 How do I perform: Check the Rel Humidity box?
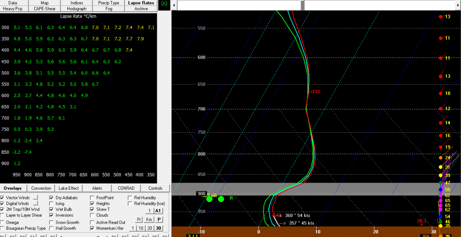click(x=131, y=198)
